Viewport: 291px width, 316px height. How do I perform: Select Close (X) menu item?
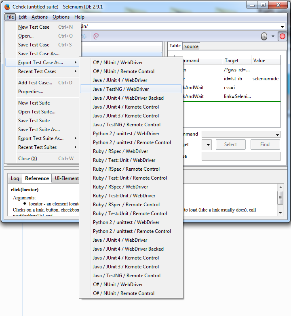[42, 159]
